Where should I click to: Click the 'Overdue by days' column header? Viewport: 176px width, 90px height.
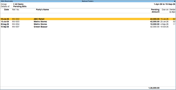(172, 11)
